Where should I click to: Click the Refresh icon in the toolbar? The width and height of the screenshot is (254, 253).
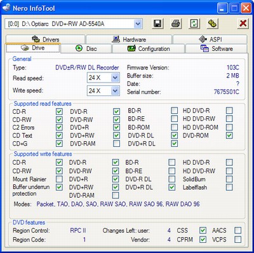coord(194,24)
